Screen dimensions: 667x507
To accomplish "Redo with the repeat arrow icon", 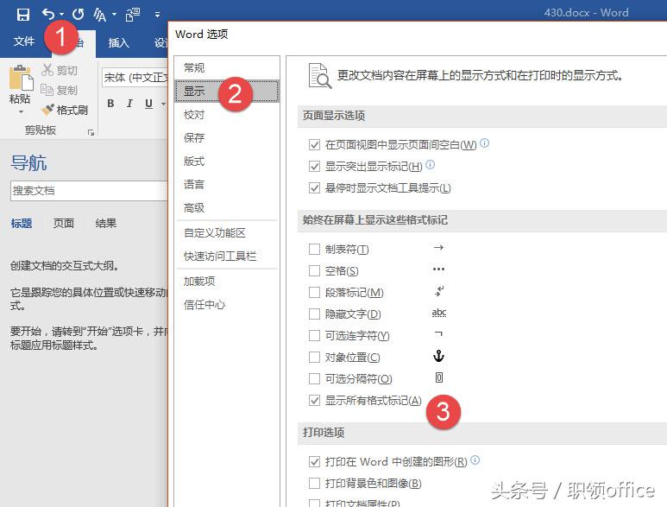I will 78,15.
